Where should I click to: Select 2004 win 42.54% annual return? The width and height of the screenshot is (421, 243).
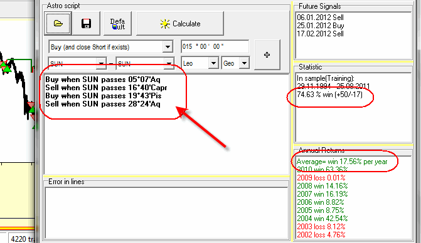(x=322, y=219)
